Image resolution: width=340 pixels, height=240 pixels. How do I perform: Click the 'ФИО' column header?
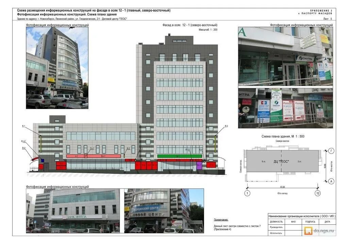click(293, 222)
